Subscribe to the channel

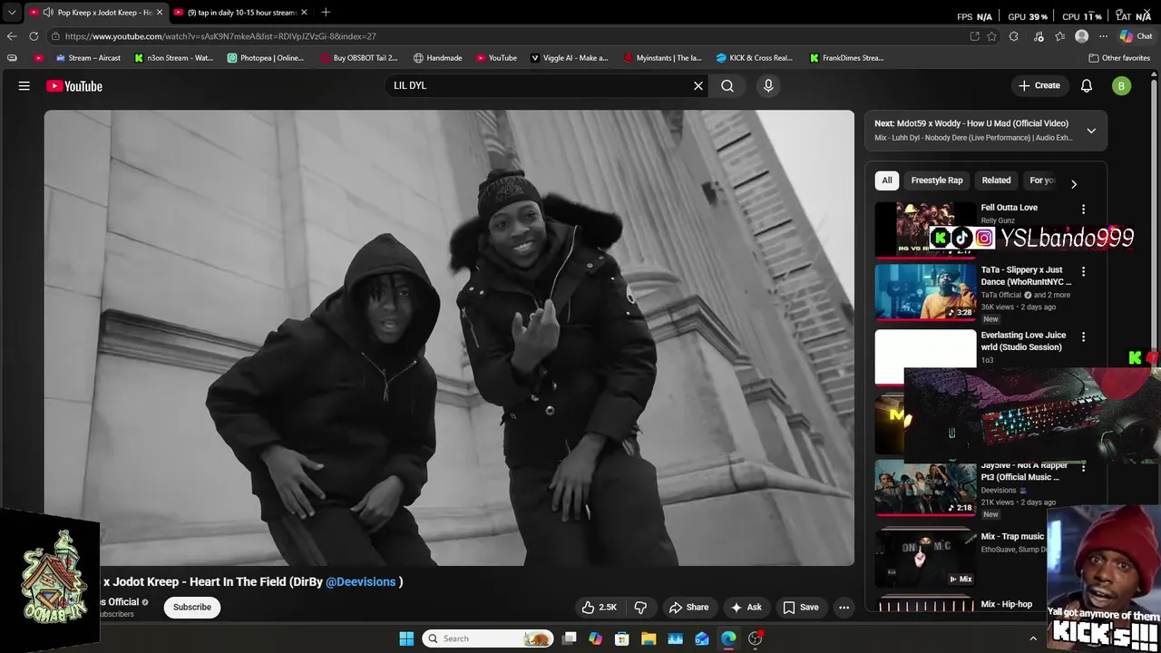192,607
